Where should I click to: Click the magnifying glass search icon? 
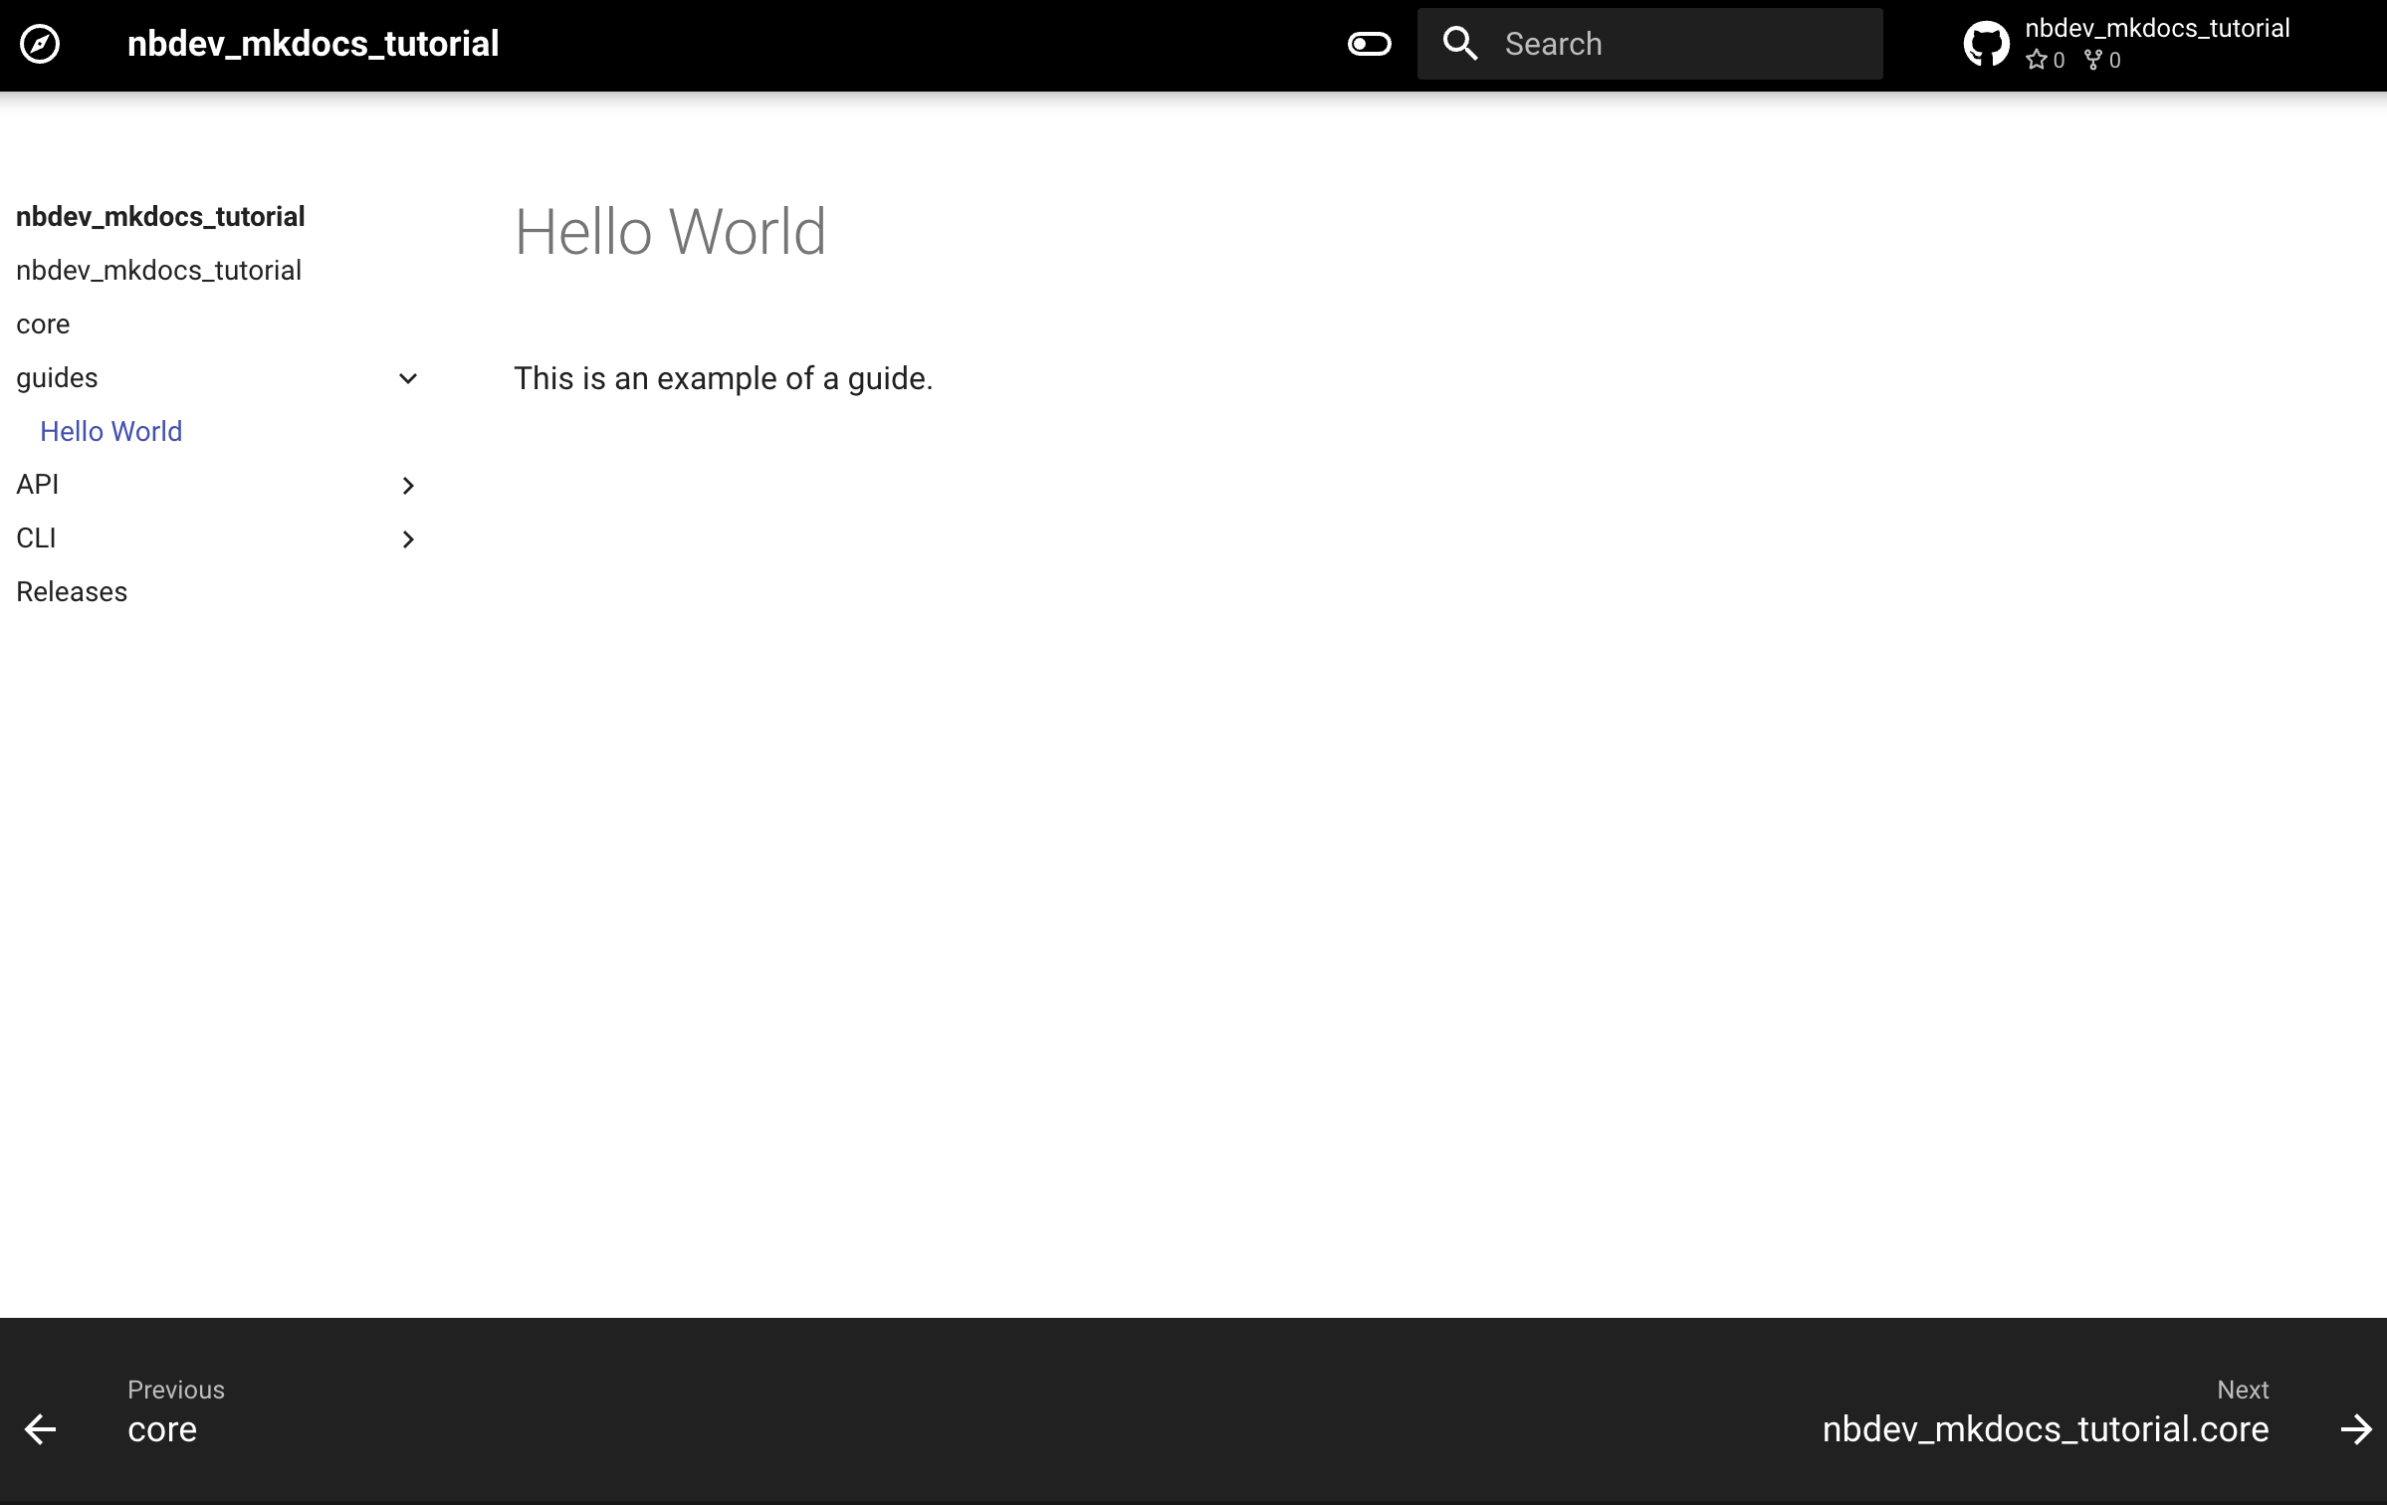(1460, 44)
